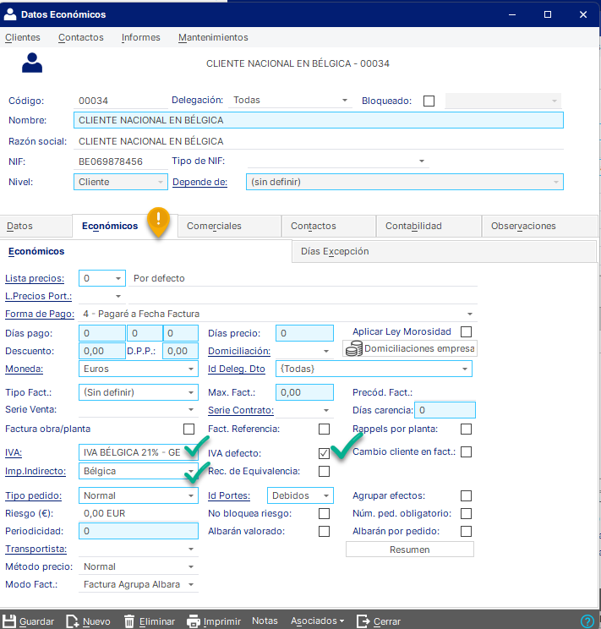Enable Aplicar Ley Morosidad checkbox
Screen dimensions: 601x629
click(x=467, y=331)
